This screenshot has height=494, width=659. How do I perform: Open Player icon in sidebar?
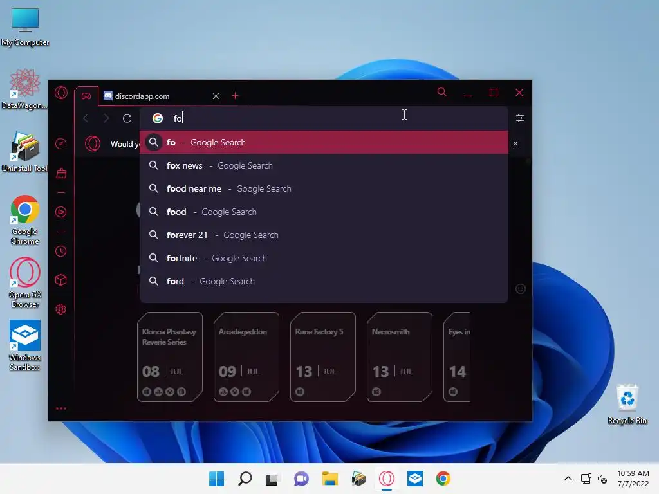(x=61, y=212)
